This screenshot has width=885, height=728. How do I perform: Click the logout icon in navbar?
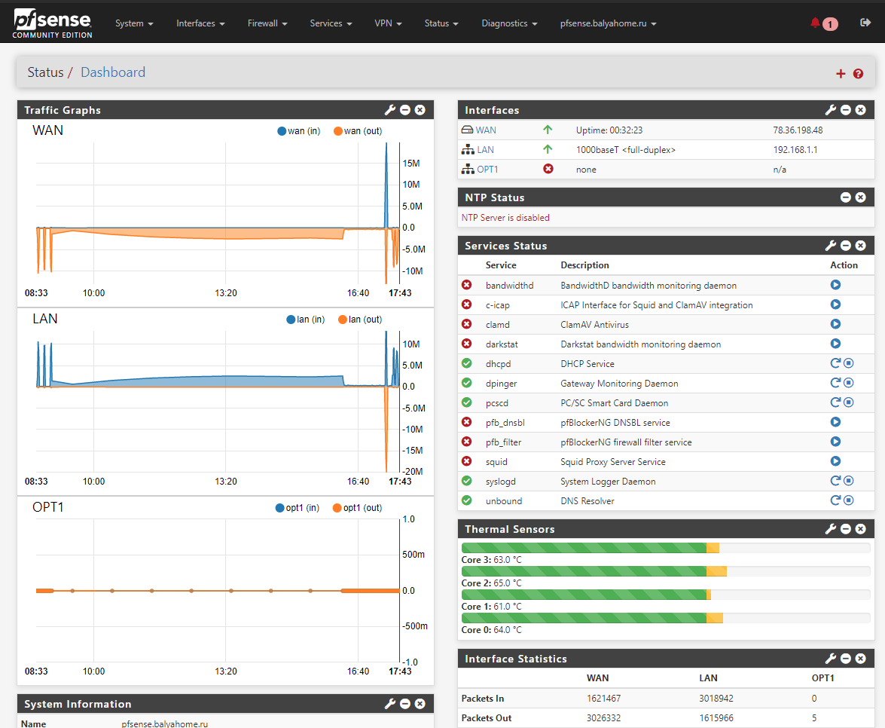tap(865, 23)
